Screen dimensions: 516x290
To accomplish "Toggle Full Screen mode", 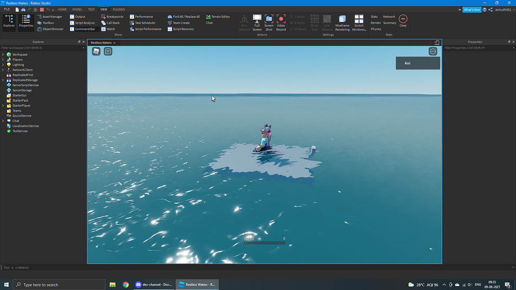I will (257, 21).
